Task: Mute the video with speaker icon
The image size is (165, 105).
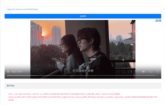Action: [x=144, y=72]
